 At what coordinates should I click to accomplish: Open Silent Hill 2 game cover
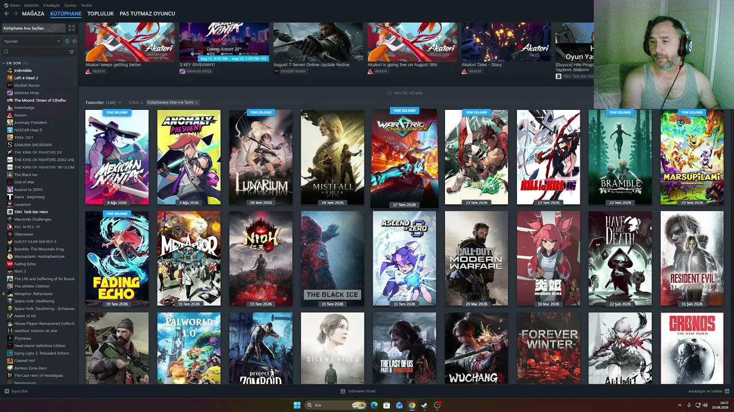tap(333, 348)
